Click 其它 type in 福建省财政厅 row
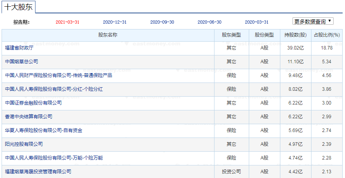 coord(231,48)
